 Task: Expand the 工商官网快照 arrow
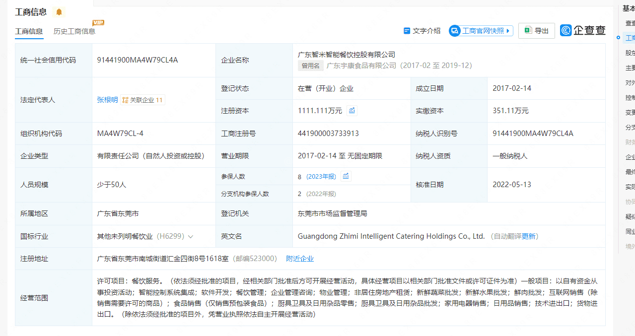point(508,31)
